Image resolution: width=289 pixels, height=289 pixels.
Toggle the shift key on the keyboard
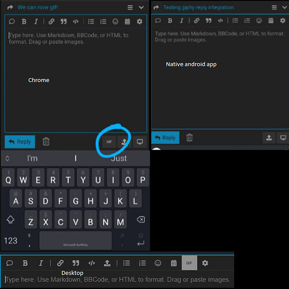10,220
